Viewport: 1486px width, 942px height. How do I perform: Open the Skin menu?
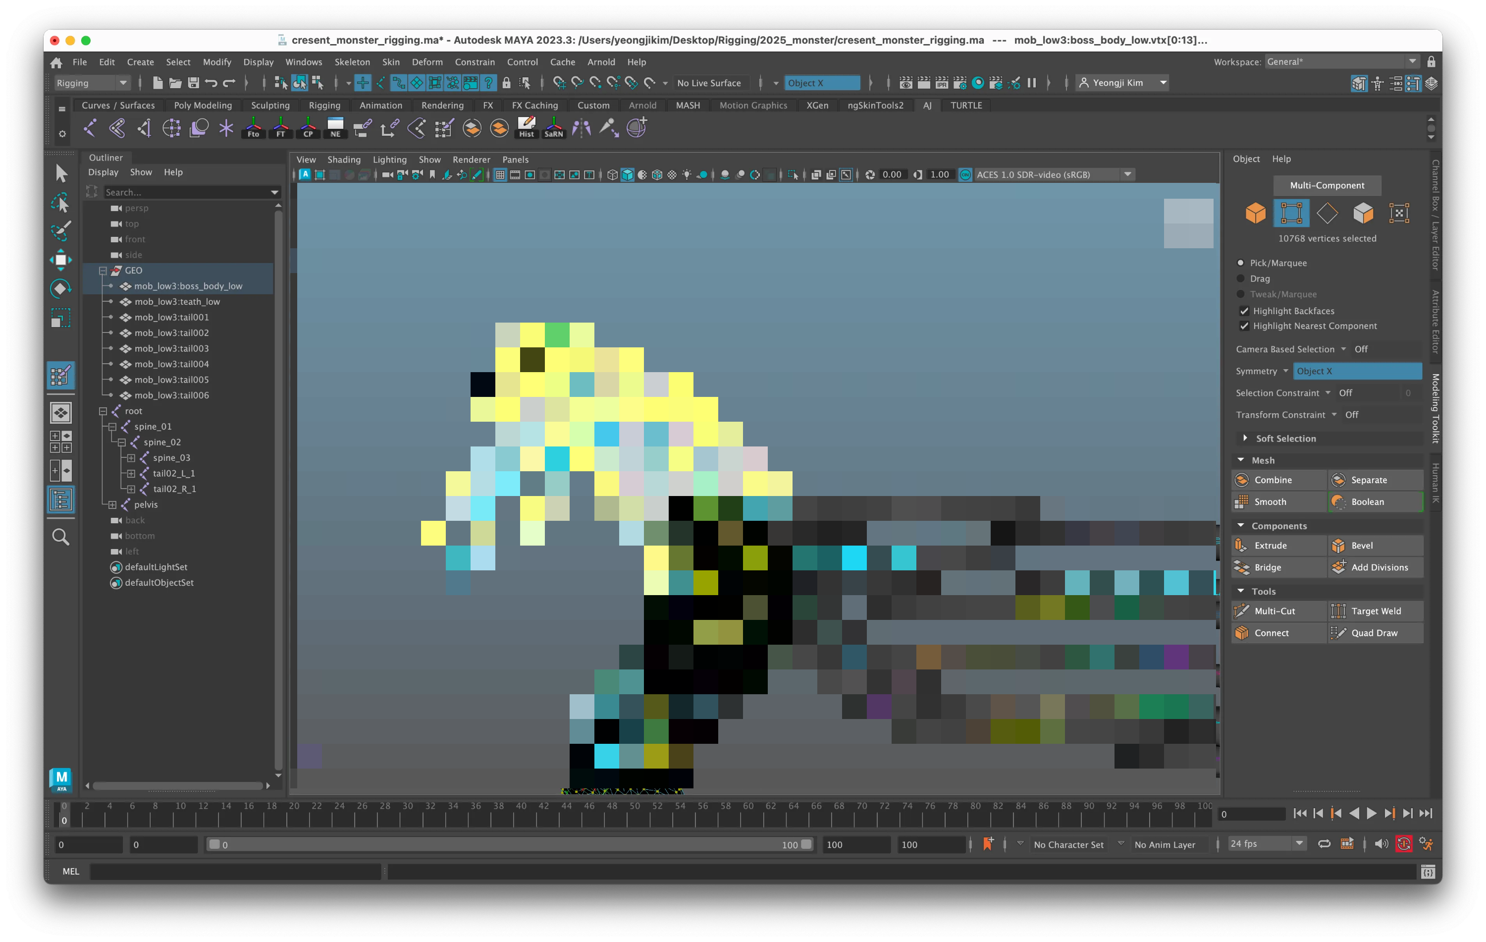[x=391, y=62]
